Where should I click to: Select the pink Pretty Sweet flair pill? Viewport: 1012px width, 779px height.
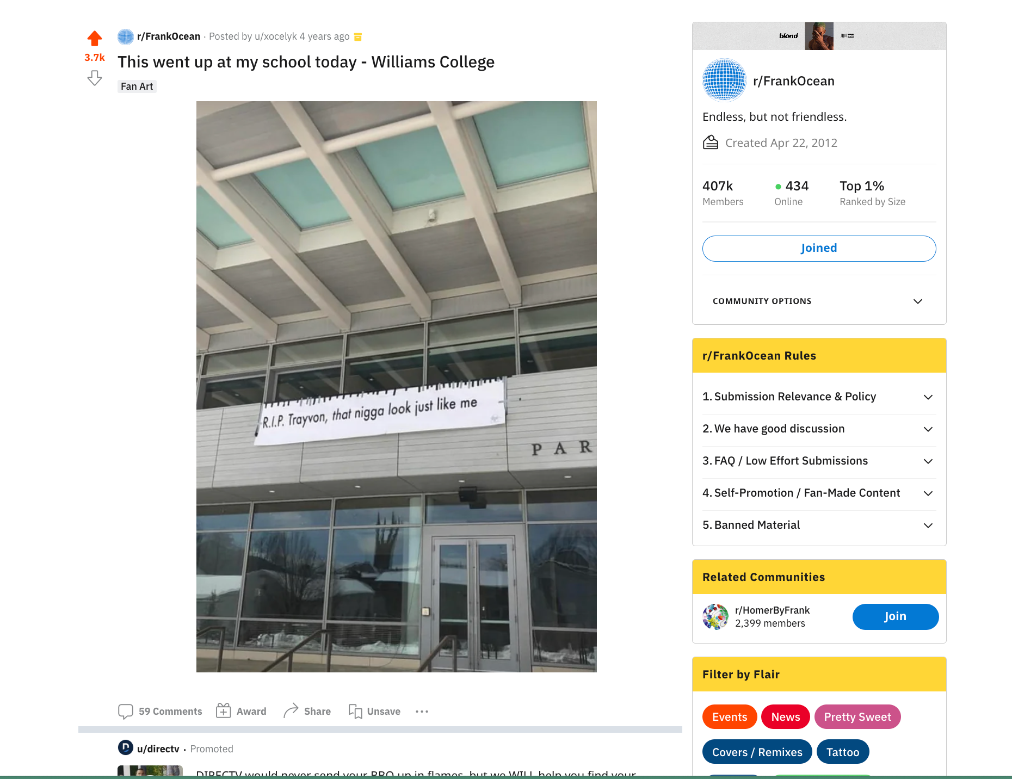[857, 717]
